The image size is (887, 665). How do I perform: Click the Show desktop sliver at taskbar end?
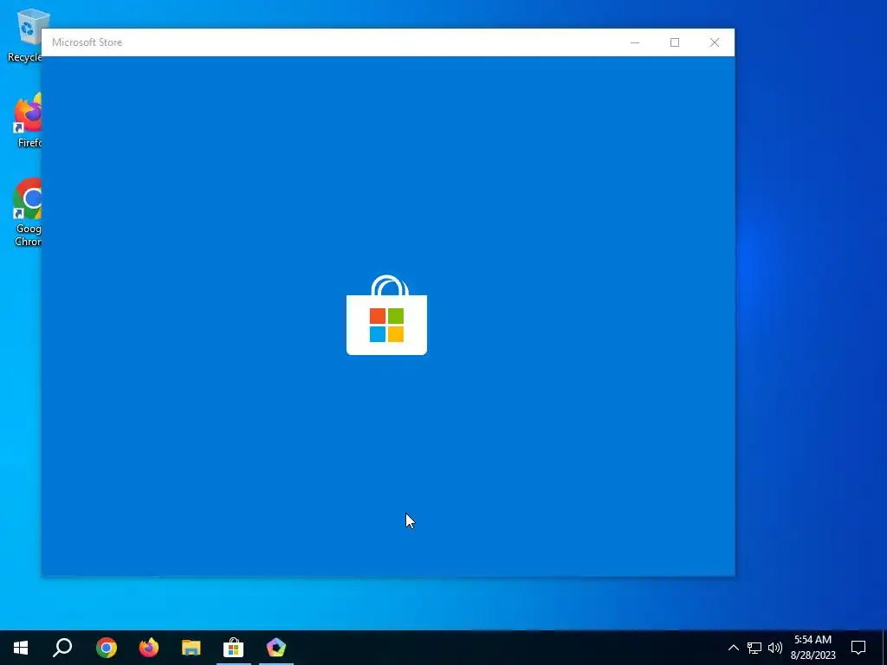[884, 648]
